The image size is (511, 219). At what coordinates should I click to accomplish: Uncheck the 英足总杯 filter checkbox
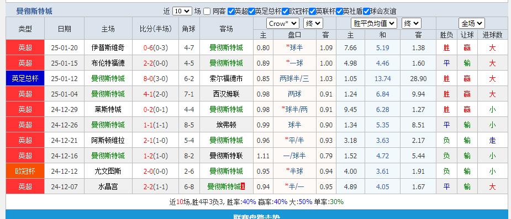click(x=251, y=12)
